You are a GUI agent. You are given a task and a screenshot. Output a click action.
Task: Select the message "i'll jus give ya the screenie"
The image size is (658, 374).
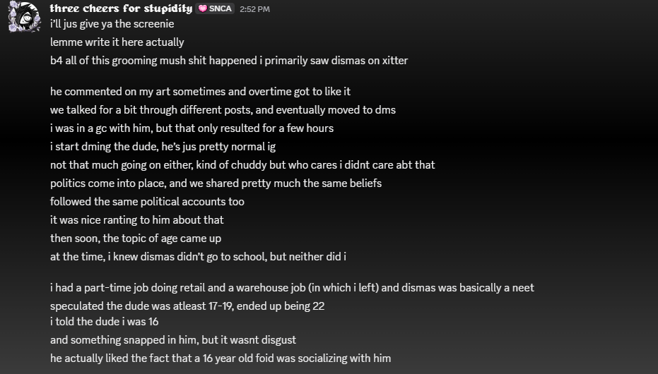coord(112,24)
